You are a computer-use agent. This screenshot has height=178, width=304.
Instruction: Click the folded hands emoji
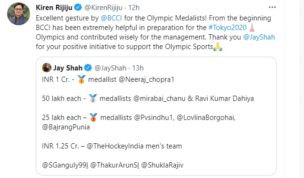tap(218, 47)
